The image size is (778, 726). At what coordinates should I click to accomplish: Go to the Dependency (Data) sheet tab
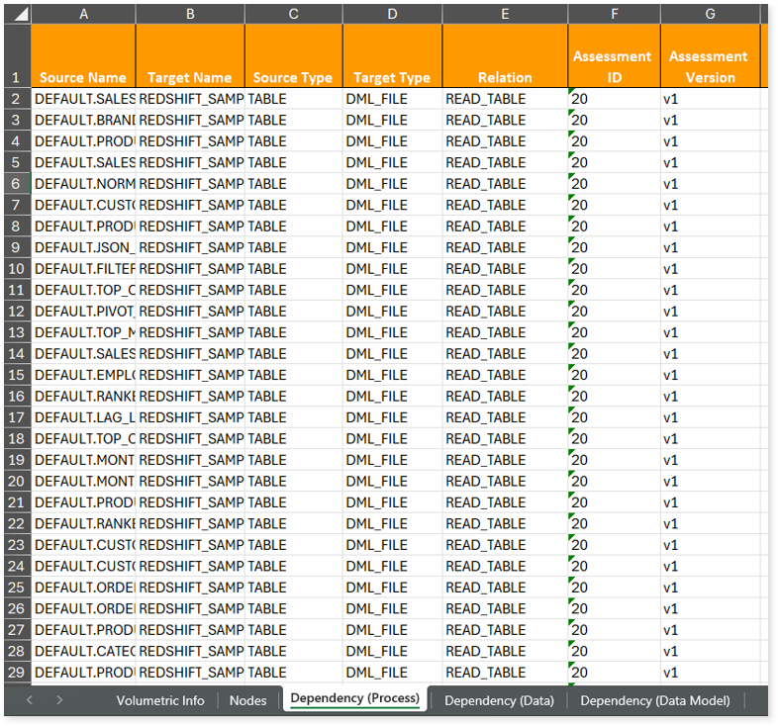tap(499, 700)
